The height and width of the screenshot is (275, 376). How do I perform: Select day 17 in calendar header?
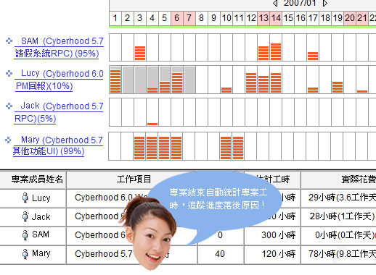pos(313,18)
